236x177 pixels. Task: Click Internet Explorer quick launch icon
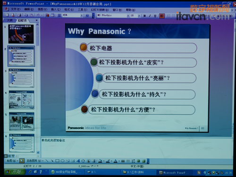(x=30, y=172)
